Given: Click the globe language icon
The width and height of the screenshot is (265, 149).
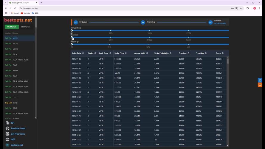Looking at the screenshot, I should (7, 139).
